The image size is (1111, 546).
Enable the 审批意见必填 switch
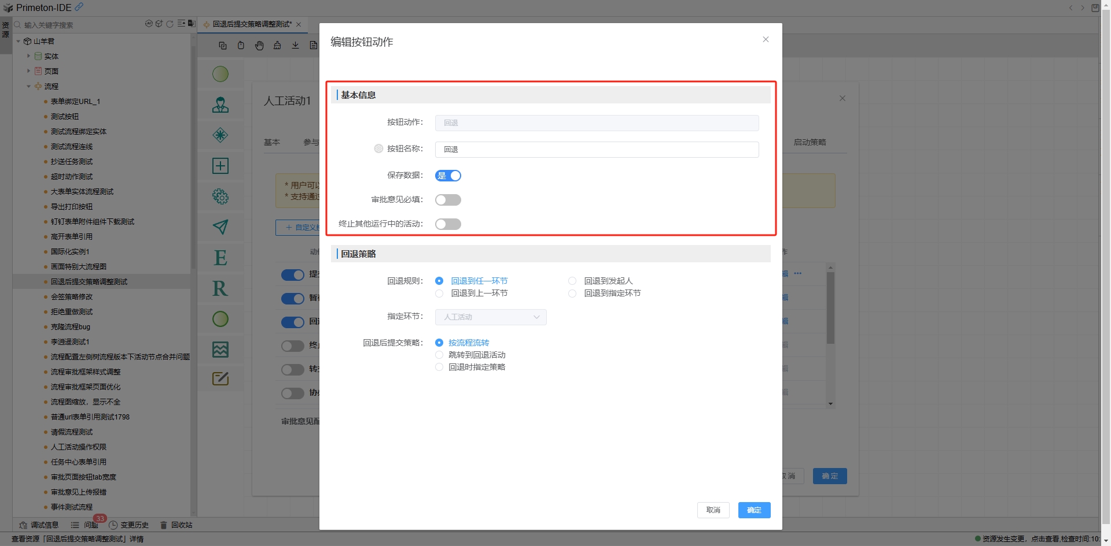448,200
